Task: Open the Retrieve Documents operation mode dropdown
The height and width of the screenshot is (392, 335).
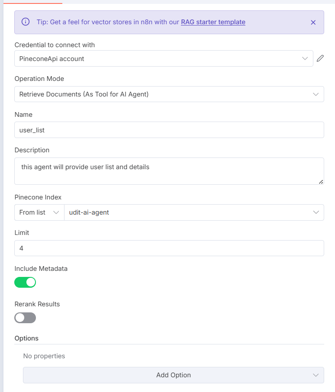Action: [164, 94]
